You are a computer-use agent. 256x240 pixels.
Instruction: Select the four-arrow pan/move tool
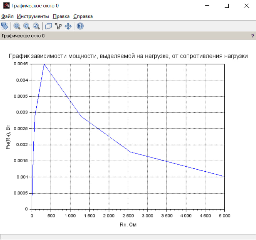click(x=68, y=26)
